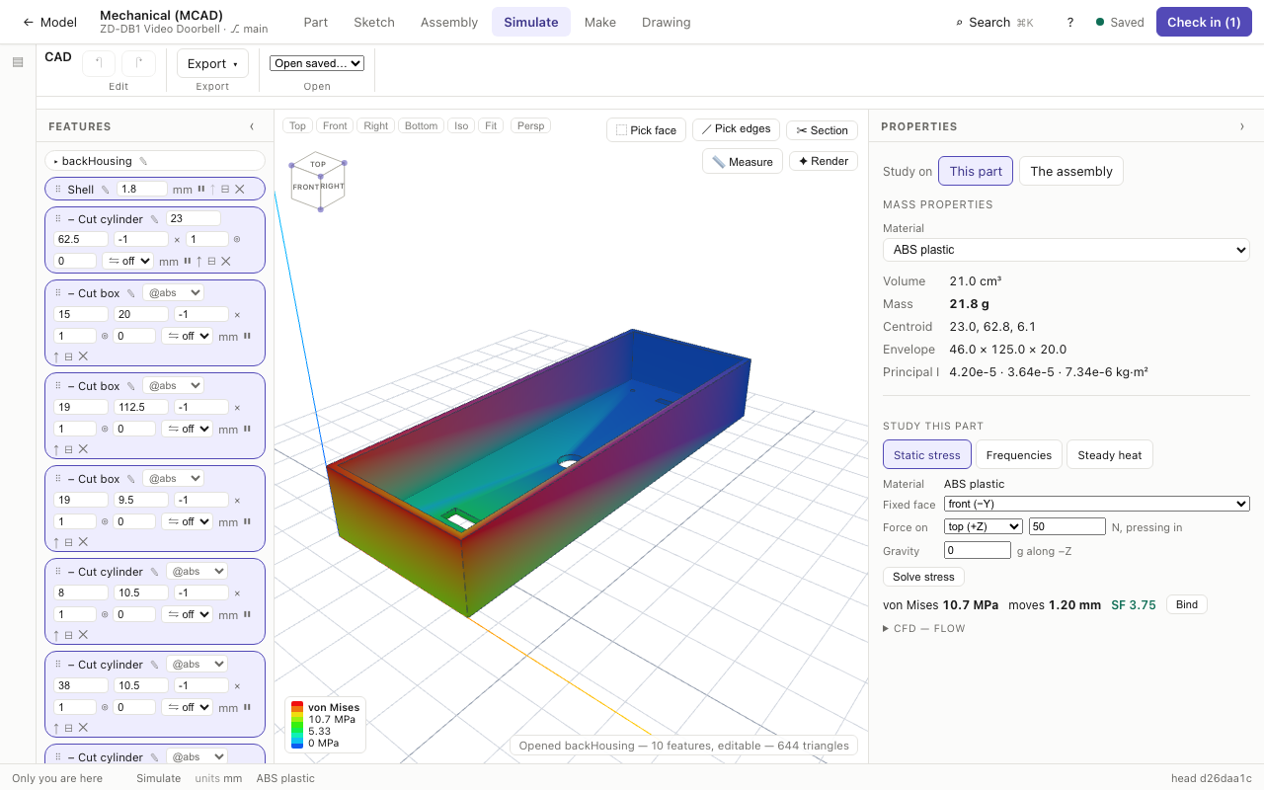This screenshot has width=1264, height=790.
Task: Open the Measure tool
Action: pyautogui.click(x=743, y=161)
